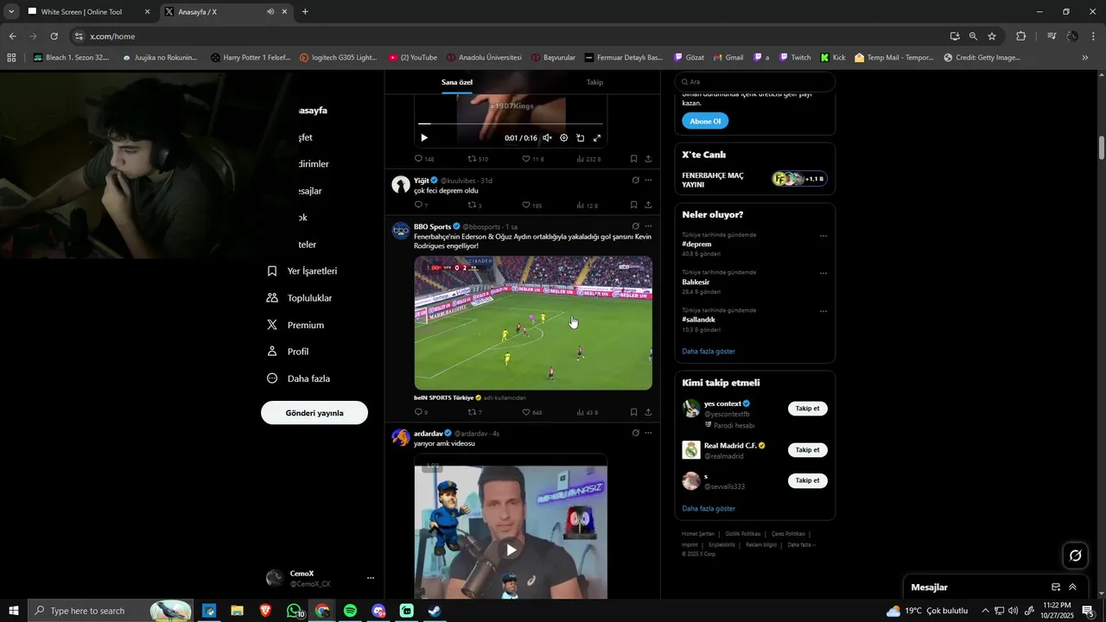Open Grok icon on BBO Sports post

[635, 226]
